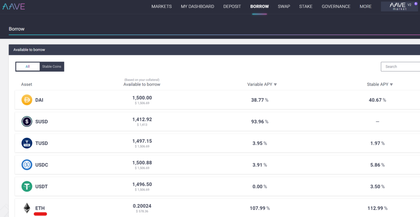Click the Borrow page heading
420x217 pixels.
pyautogui.click(x=17, y=29)
